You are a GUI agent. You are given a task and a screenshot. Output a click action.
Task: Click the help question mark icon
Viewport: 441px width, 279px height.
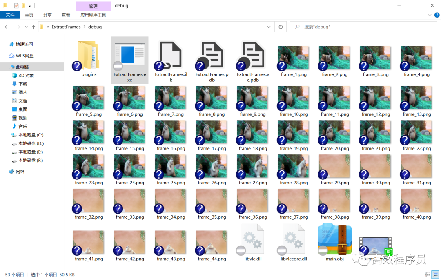(x=437, y=15)
